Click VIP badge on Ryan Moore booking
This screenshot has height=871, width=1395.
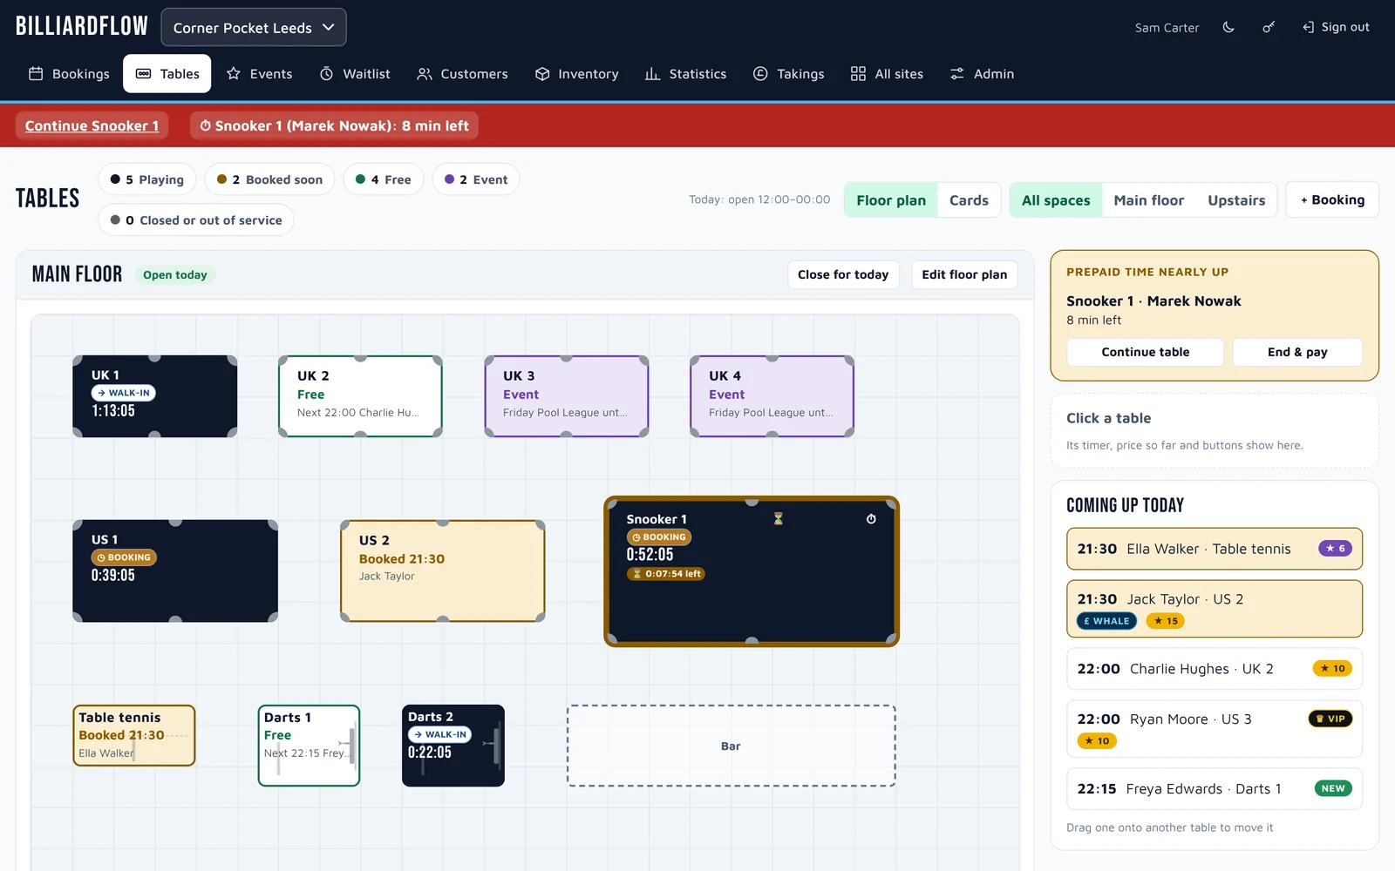pyautogui.click(x=1330, y=719)
